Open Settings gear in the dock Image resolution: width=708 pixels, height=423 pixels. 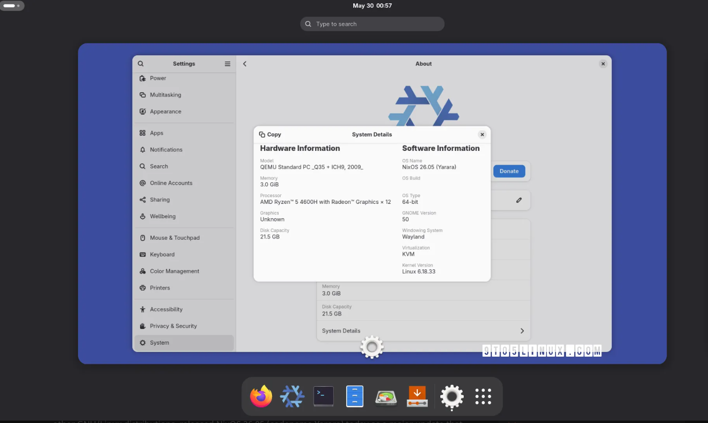coord(452,396)
